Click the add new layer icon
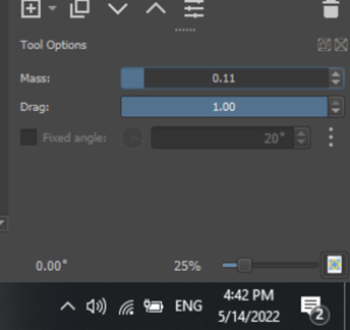The width and height of the screenshot is (350, 330). pyautogui.click(x=31, y=8)
